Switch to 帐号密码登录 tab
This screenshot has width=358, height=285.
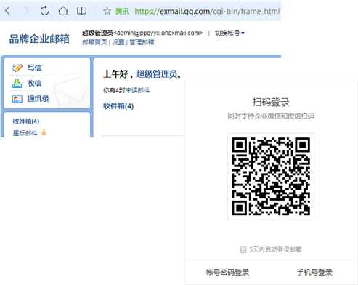(227, 273)
